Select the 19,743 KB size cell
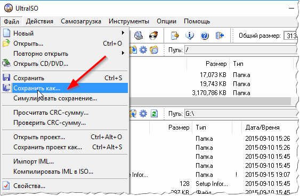Screen dimensions: 300x196 pyautogui.click(x=213, y=84)
